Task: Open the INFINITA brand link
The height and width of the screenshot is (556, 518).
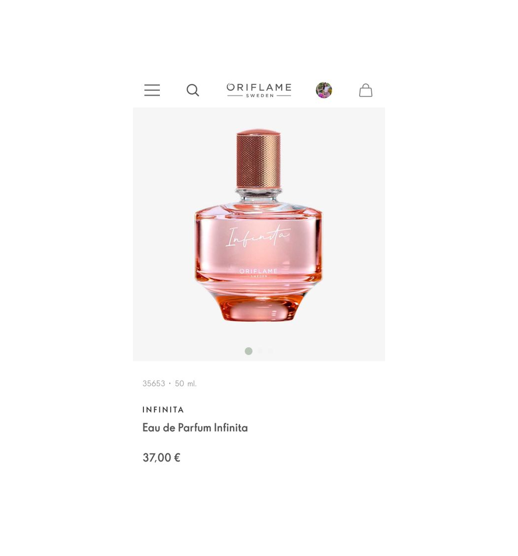Action: click(163, 410)
